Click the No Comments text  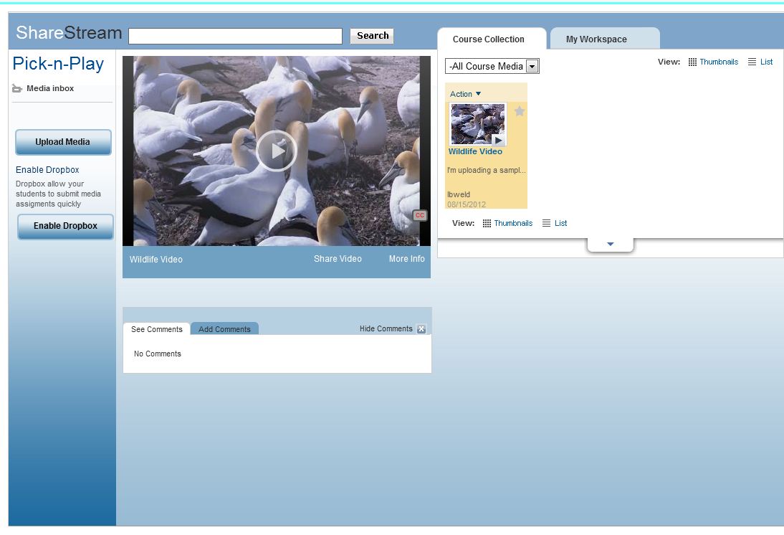(158, 354)
